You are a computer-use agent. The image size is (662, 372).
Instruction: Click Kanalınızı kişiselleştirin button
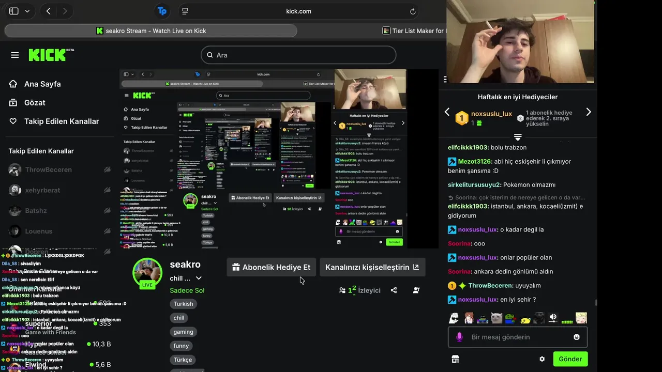tap(372, 267)
